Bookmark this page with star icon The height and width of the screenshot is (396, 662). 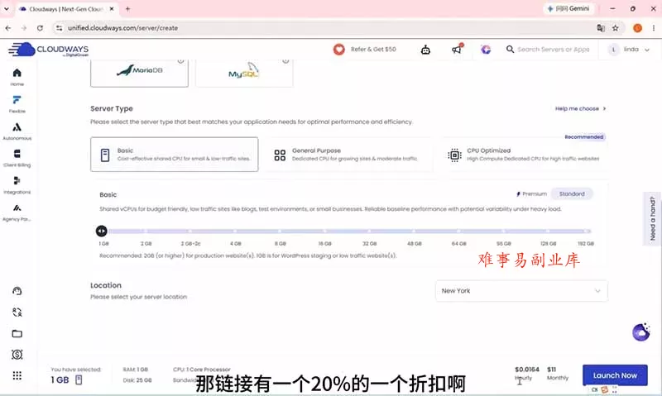tap(615, 28)
